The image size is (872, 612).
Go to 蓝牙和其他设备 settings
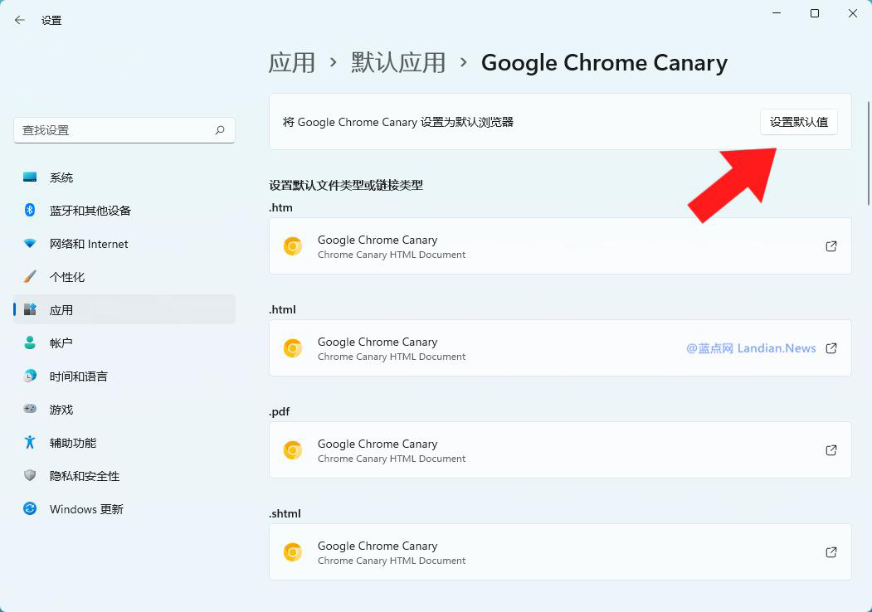(124, 210)
